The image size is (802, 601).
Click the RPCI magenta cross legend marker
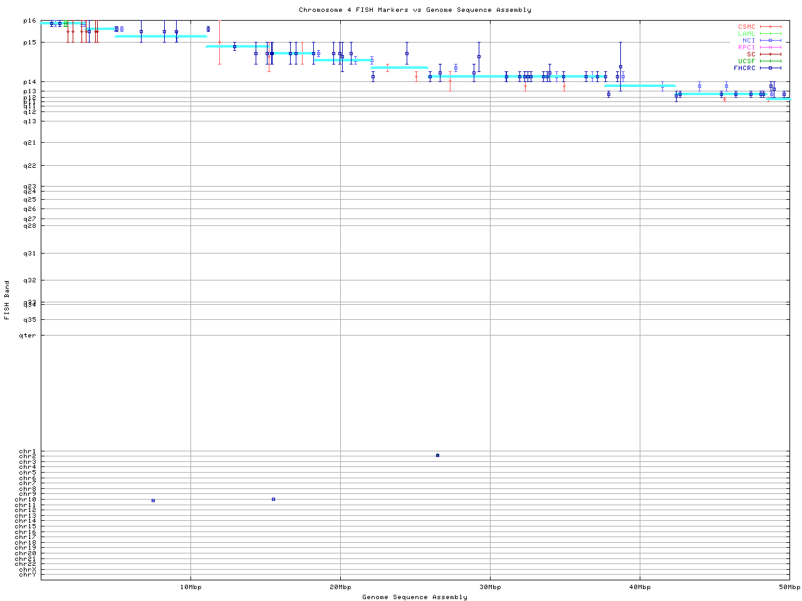pyautogui.click(x=771, y=48)
